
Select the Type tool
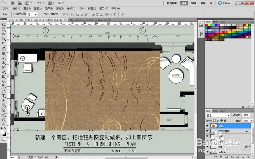(x=3, y=96)
